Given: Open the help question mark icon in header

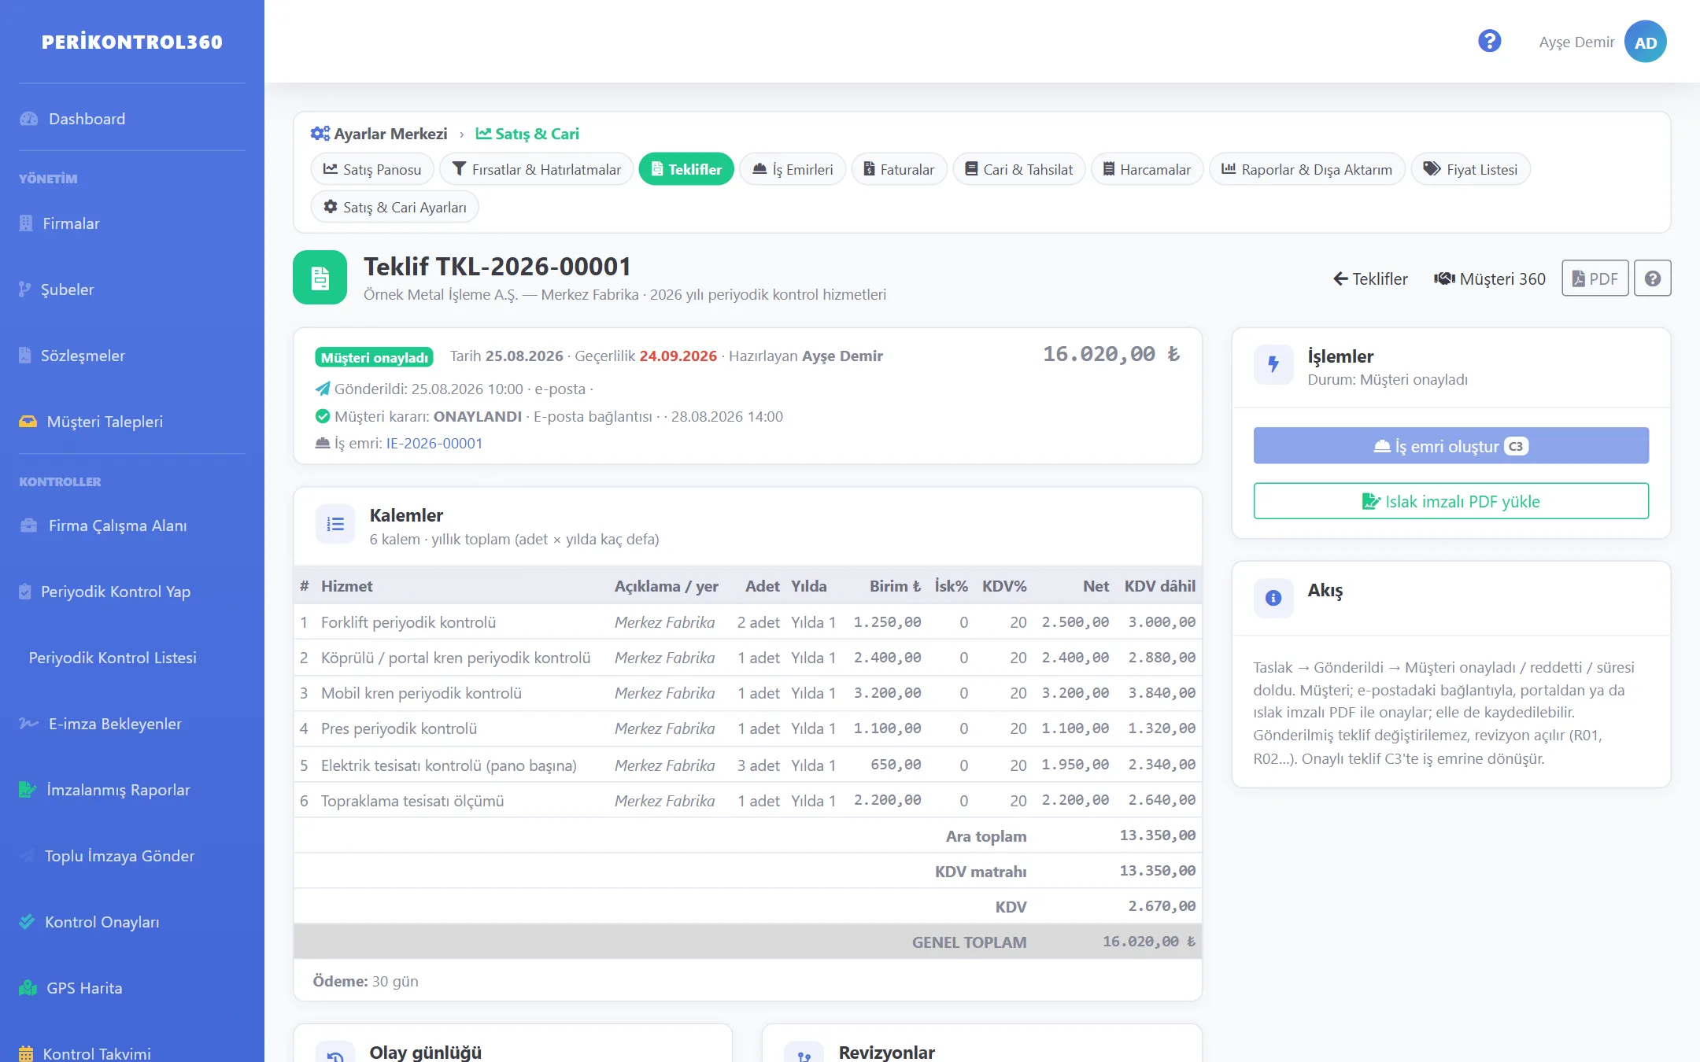Looking at the screenshot, I should (1489, 41).
